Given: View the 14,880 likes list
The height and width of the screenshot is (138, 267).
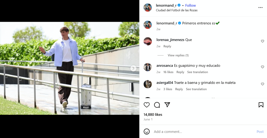Looking at the screenshot, I should coord(153,115).
